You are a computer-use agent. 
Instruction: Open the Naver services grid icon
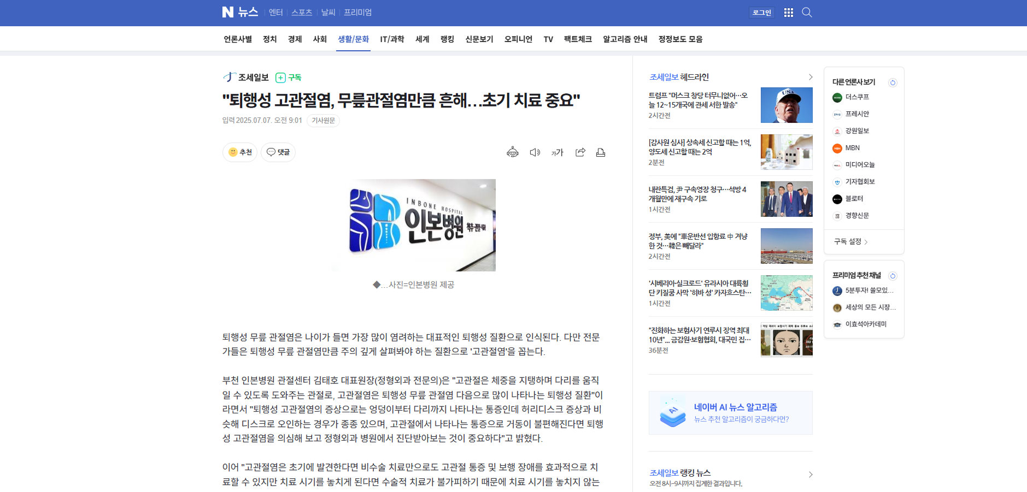pos(788,13)
